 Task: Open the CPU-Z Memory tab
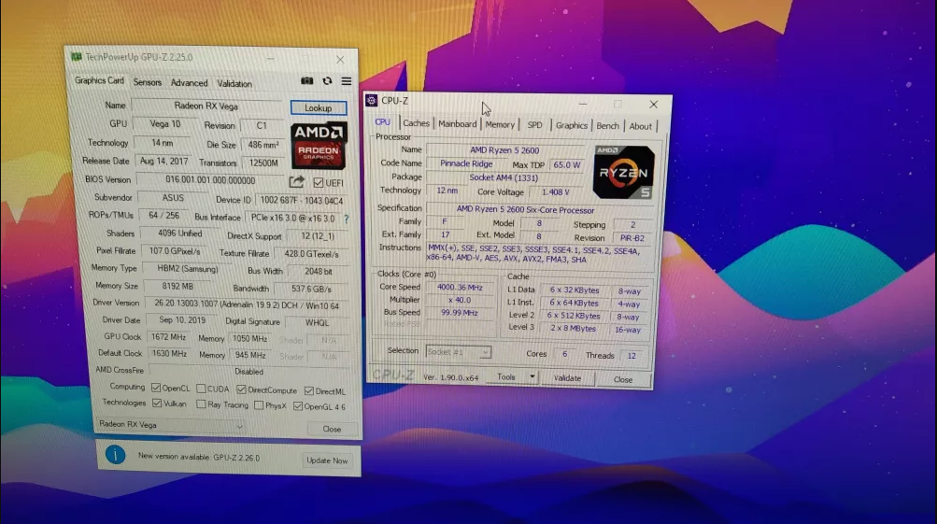pos(500,124)
